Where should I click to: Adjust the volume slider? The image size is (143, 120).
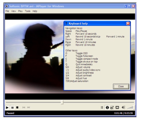pyautogui.click(x=131, y=107)
